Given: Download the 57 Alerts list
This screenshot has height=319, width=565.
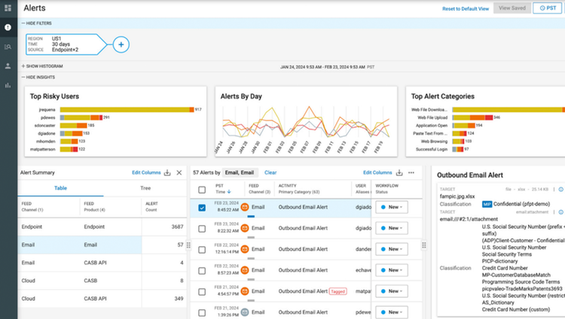Looking at the screenshot, I should click(399, 173).
